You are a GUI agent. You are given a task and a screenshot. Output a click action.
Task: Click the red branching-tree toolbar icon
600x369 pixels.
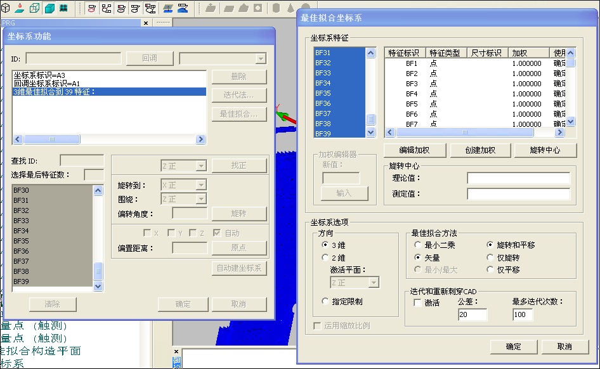[105, 8]
